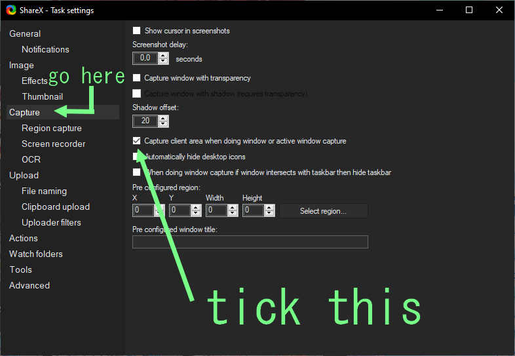Increase the Height value with up arrow
The height and width of the screenshot is (356, 515).
269,208
